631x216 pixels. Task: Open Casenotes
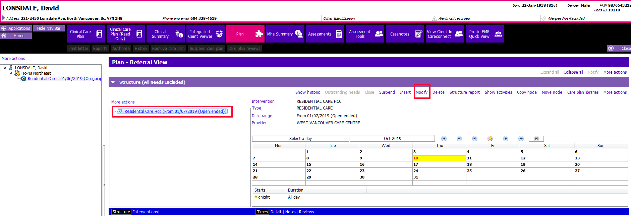(405, 34)
